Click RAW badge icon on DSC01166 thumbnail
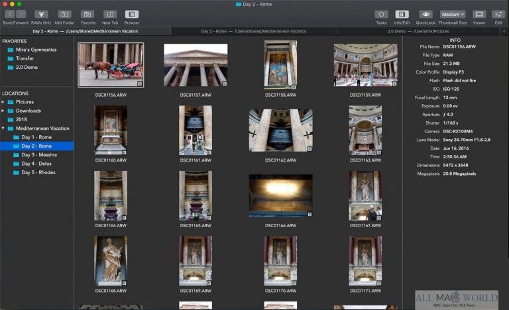509x310 pixels. click(x=310, y=214)
